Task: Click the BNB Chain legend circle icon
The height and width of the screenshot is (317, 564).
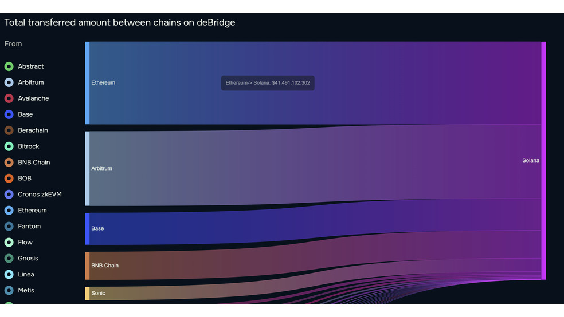Action: click(9, 163)
